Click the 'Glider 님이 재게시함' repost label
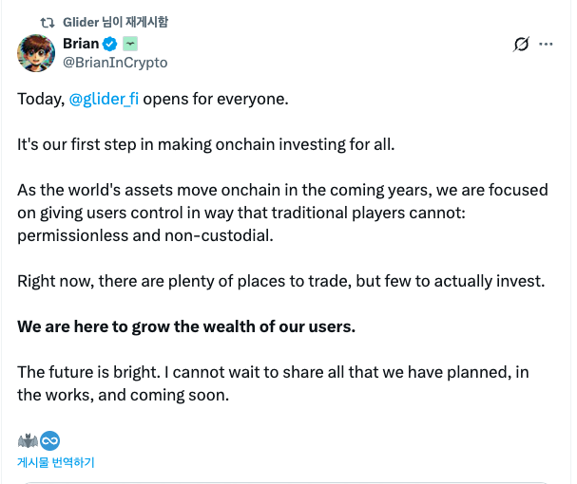Image resolution: width=577 pixels, height=484 pixels. click(114, 22)
